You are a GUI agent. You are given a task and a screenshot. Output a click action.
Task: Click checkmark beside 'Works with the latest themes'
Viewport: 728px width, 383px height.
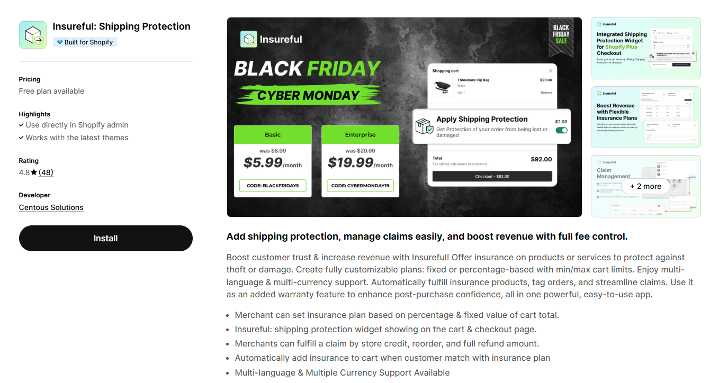pyautogui.click(x=22, y=138)
